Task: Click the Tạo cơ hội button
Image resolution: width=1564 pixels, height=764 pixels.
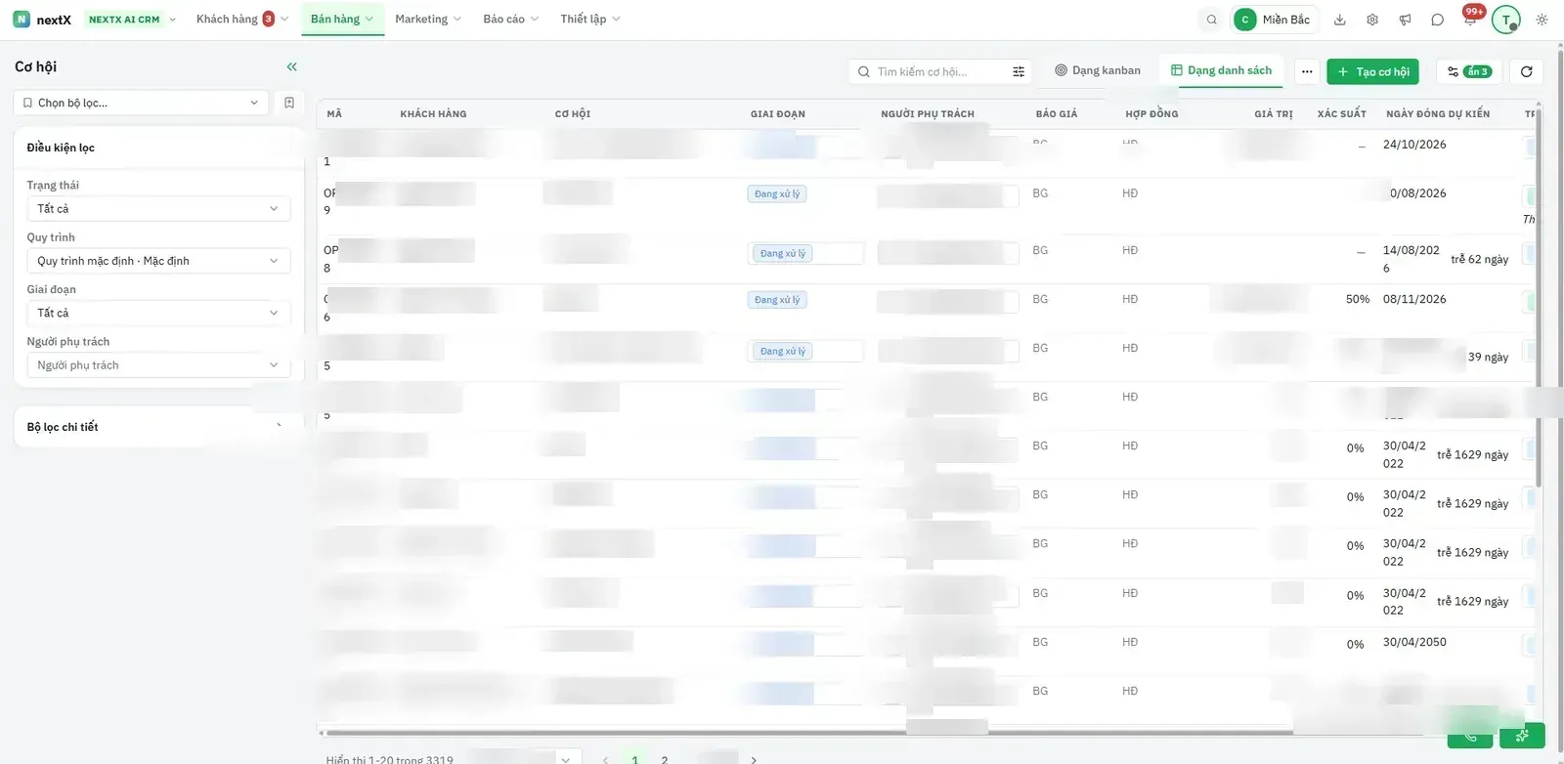Action: coord(1372,71)
